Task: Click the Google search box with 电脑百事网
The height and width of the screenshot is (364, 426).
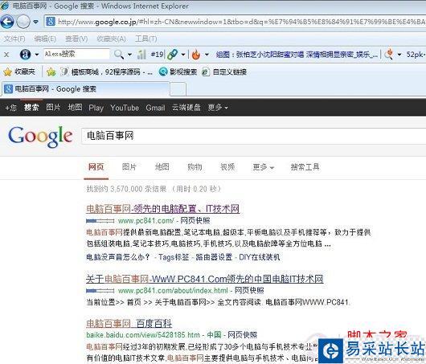Action: pyautogui.click(x=254, y=136)
